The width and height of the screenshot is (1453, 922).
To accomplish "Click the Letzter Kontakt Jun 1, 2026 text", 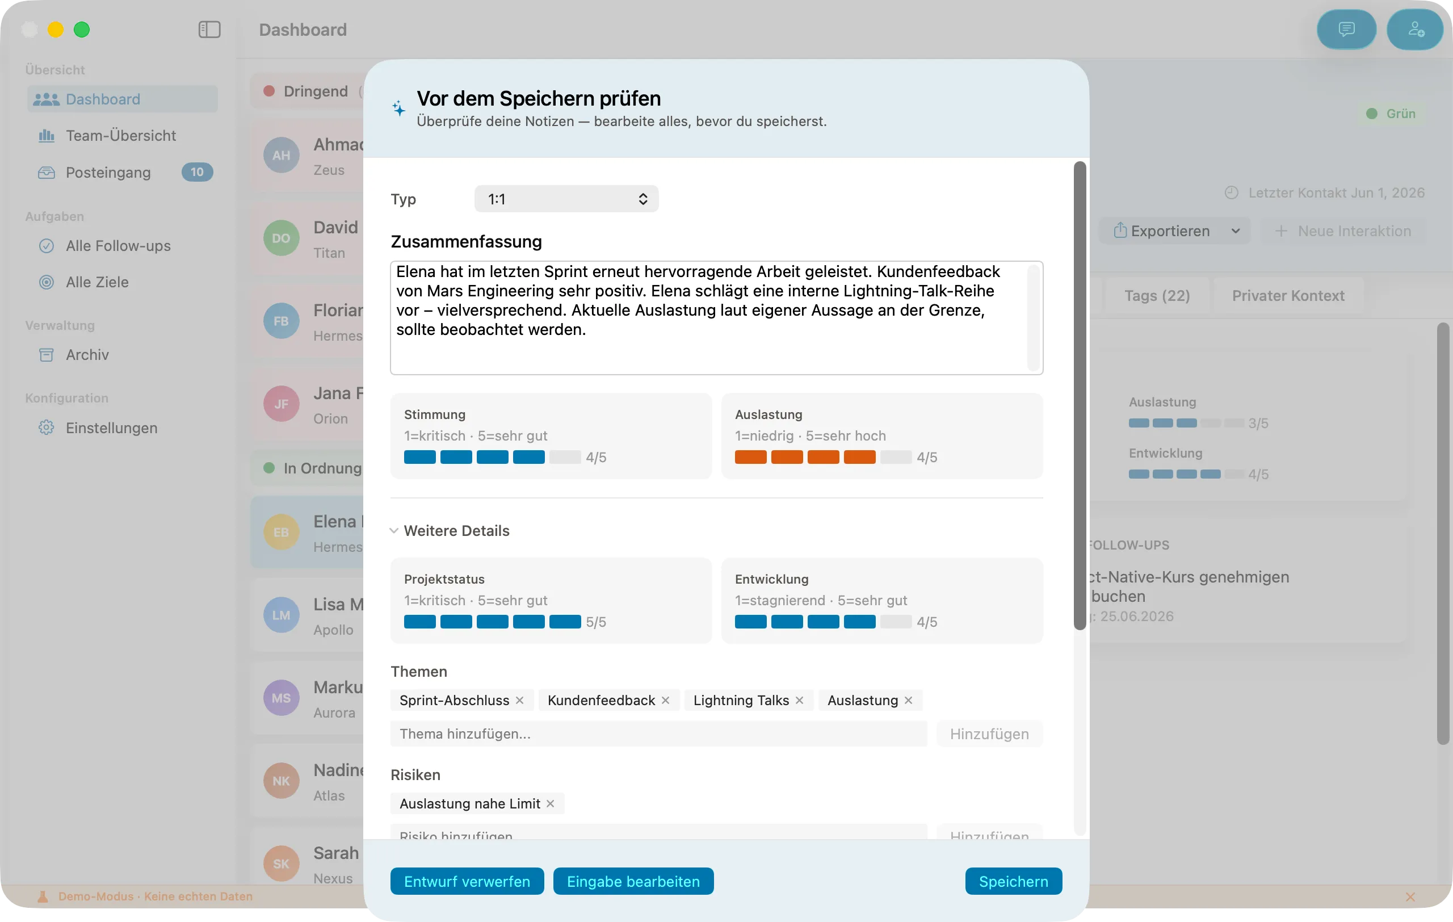I will tap(1337, 193).
